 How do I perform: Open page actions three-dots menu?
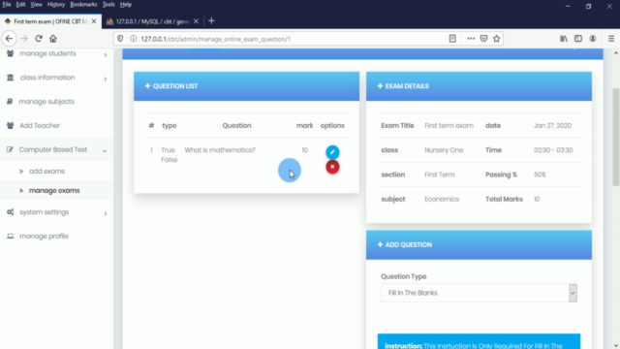471,39
